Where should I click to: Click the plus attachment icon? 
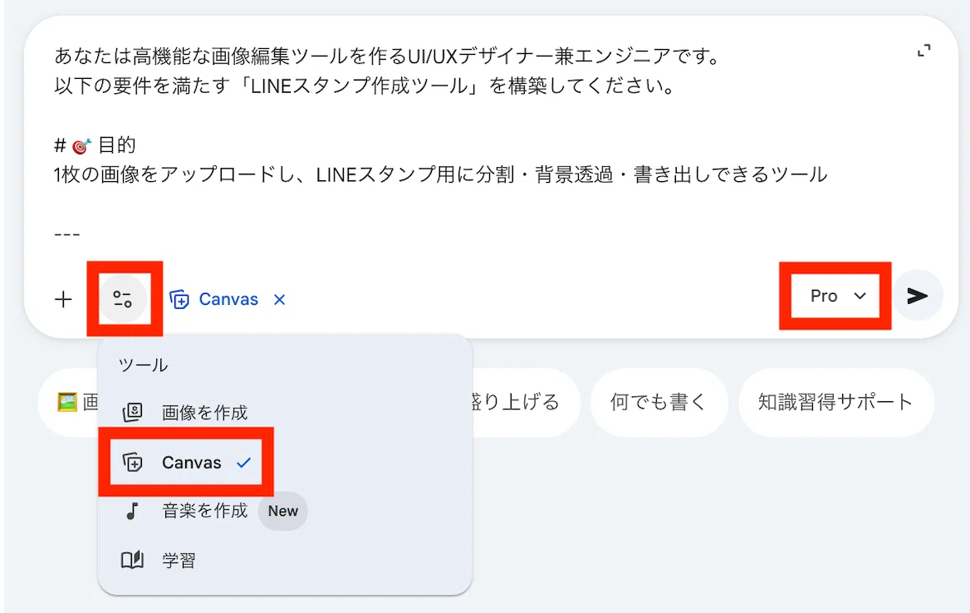click(x=63, y=300)
